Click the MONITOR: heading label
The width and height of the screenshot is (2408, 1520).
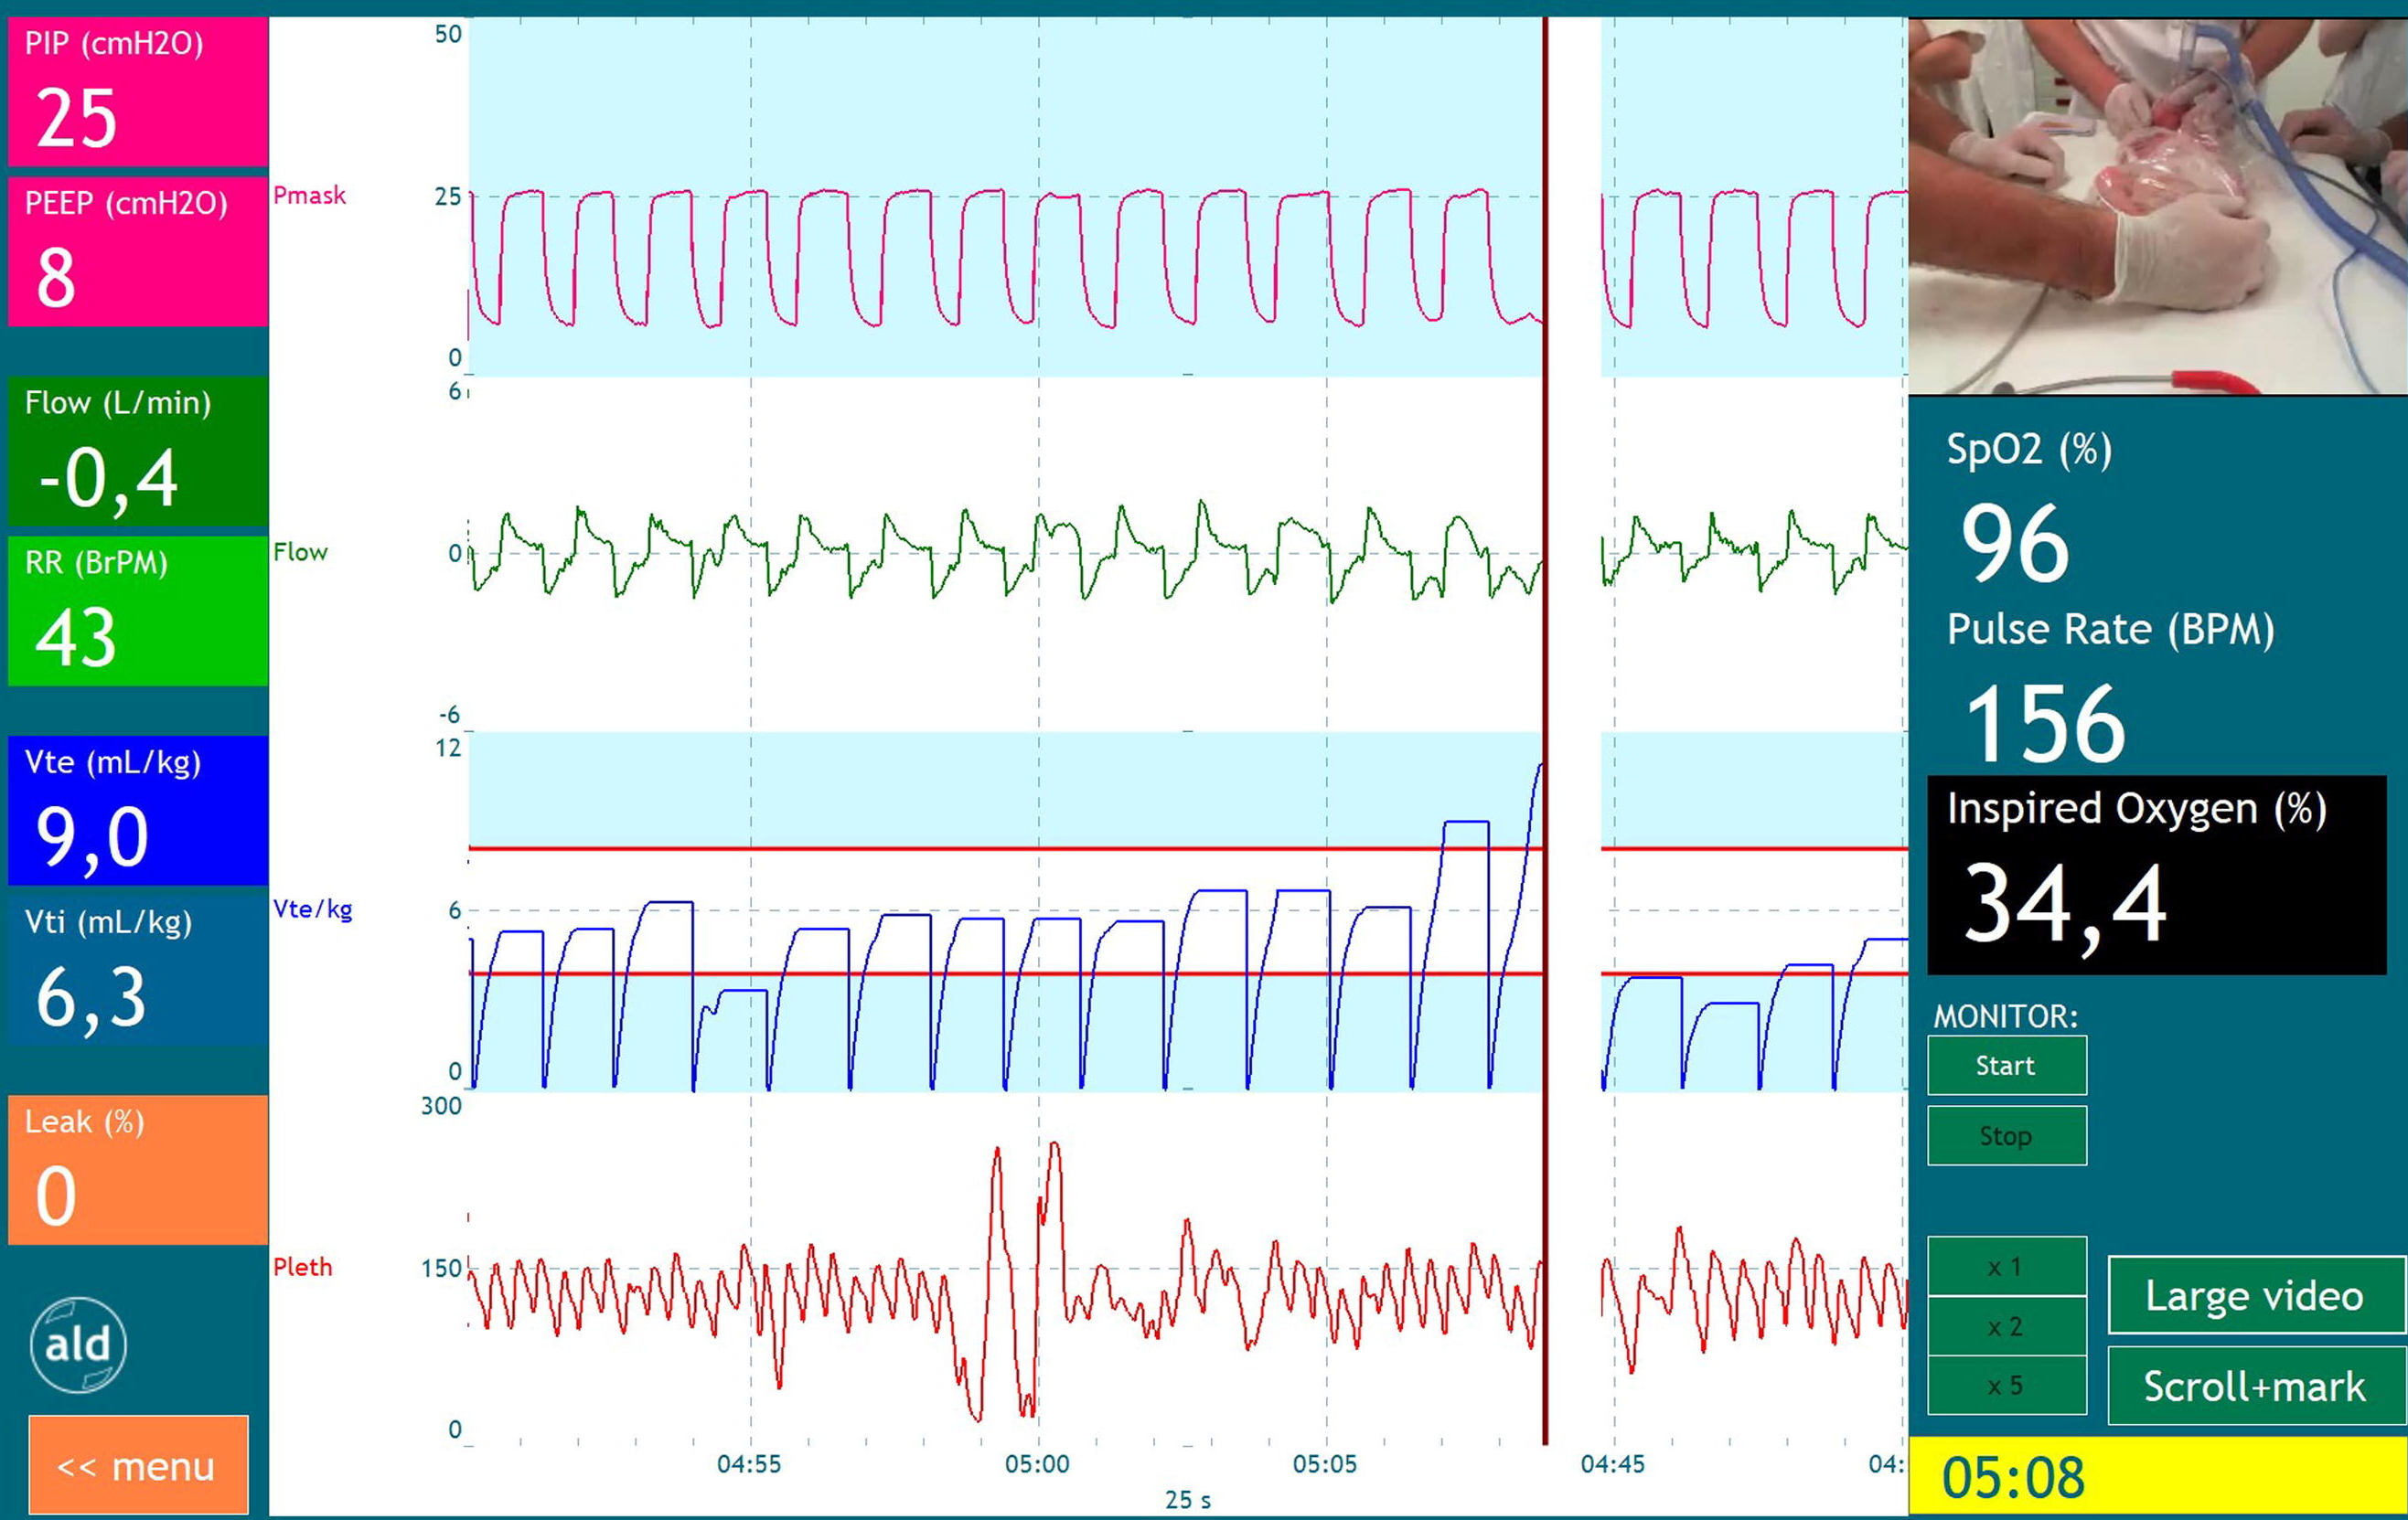pos(2005,1016)
